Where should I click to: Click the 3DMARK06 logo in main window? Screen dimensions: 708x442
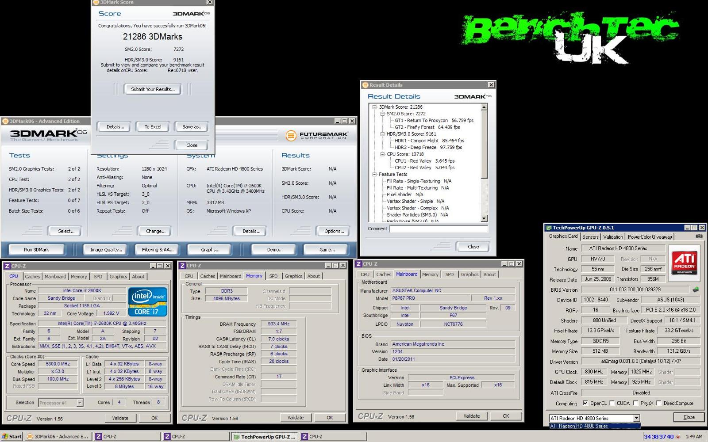coord(49,135)
